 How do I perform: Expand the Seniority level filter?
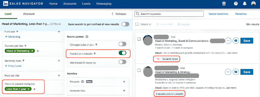[x=59, y=61]
